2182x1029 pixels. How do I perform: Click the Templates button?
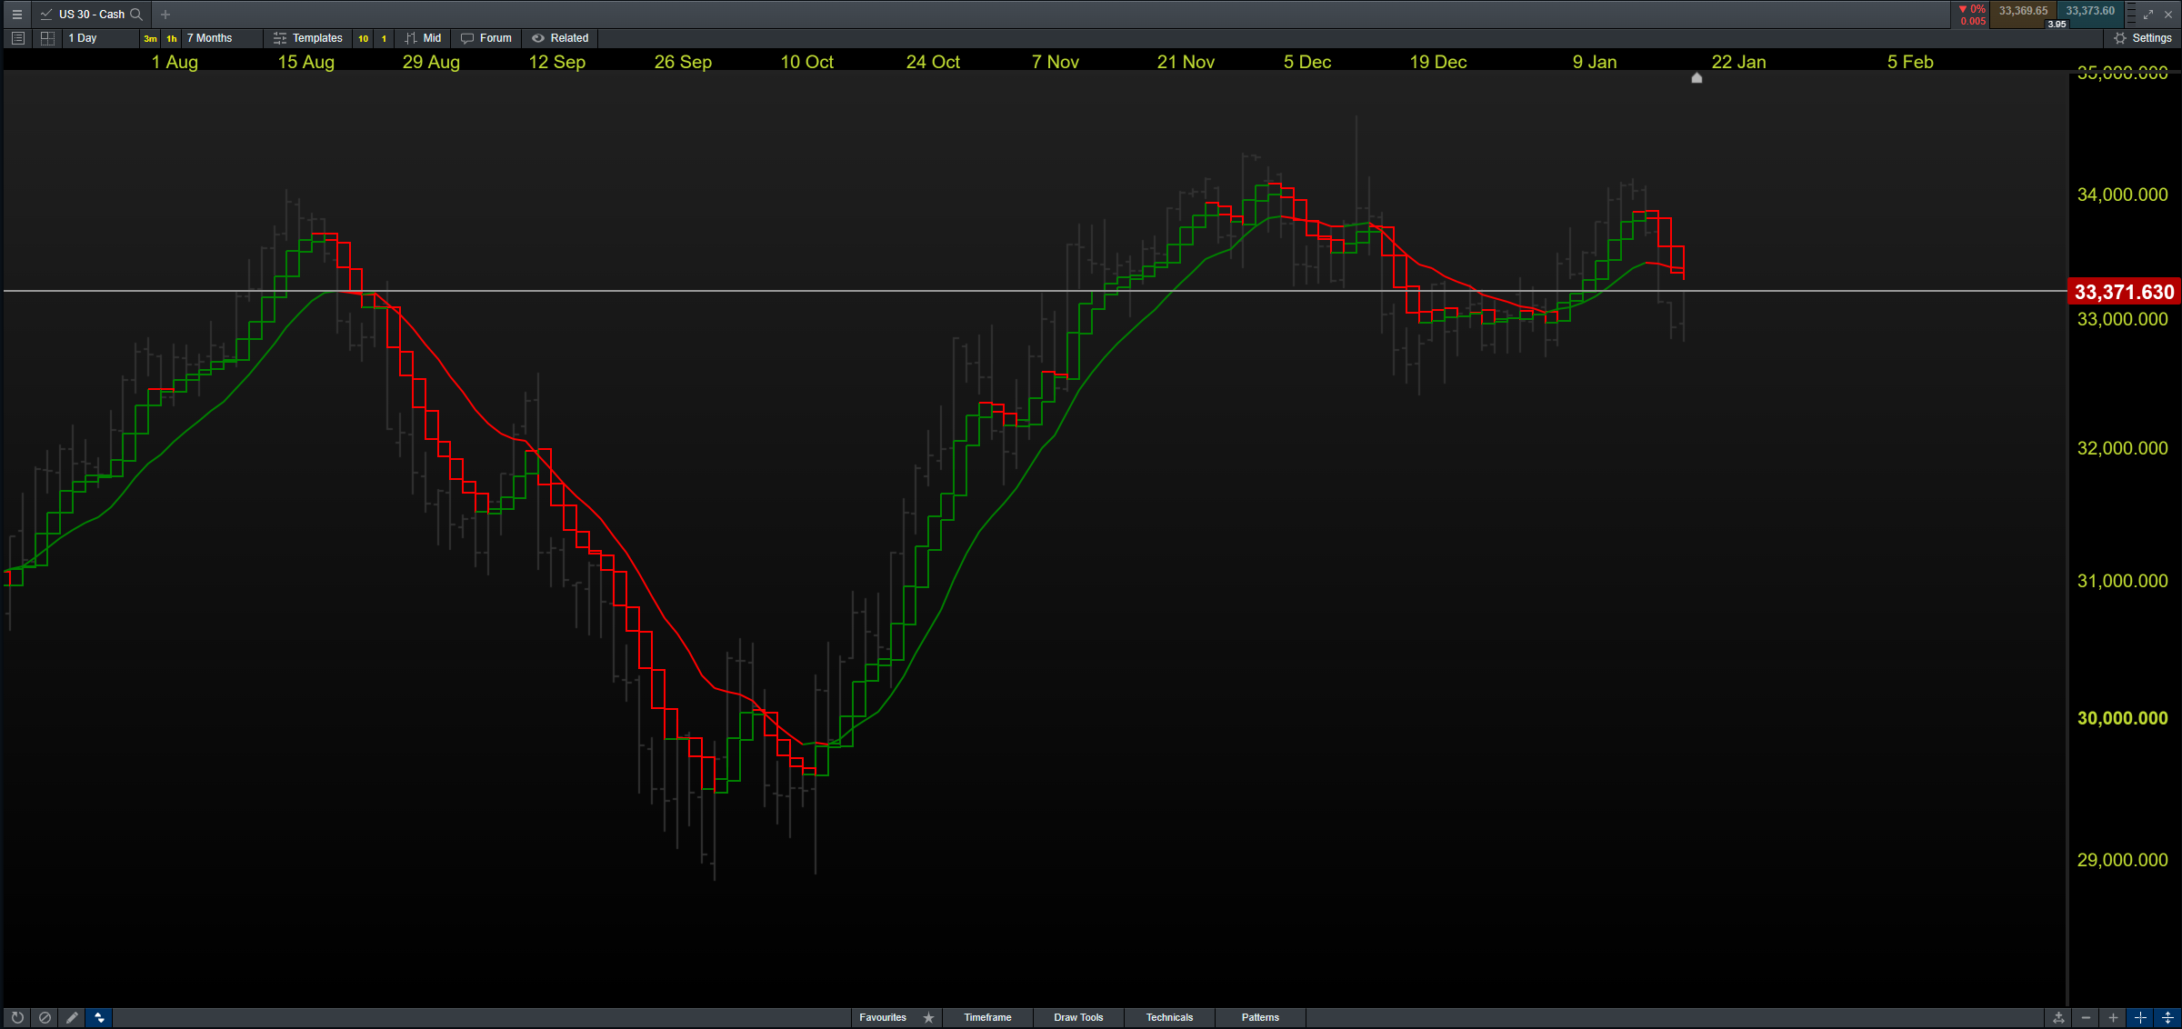tap(308, 38)
